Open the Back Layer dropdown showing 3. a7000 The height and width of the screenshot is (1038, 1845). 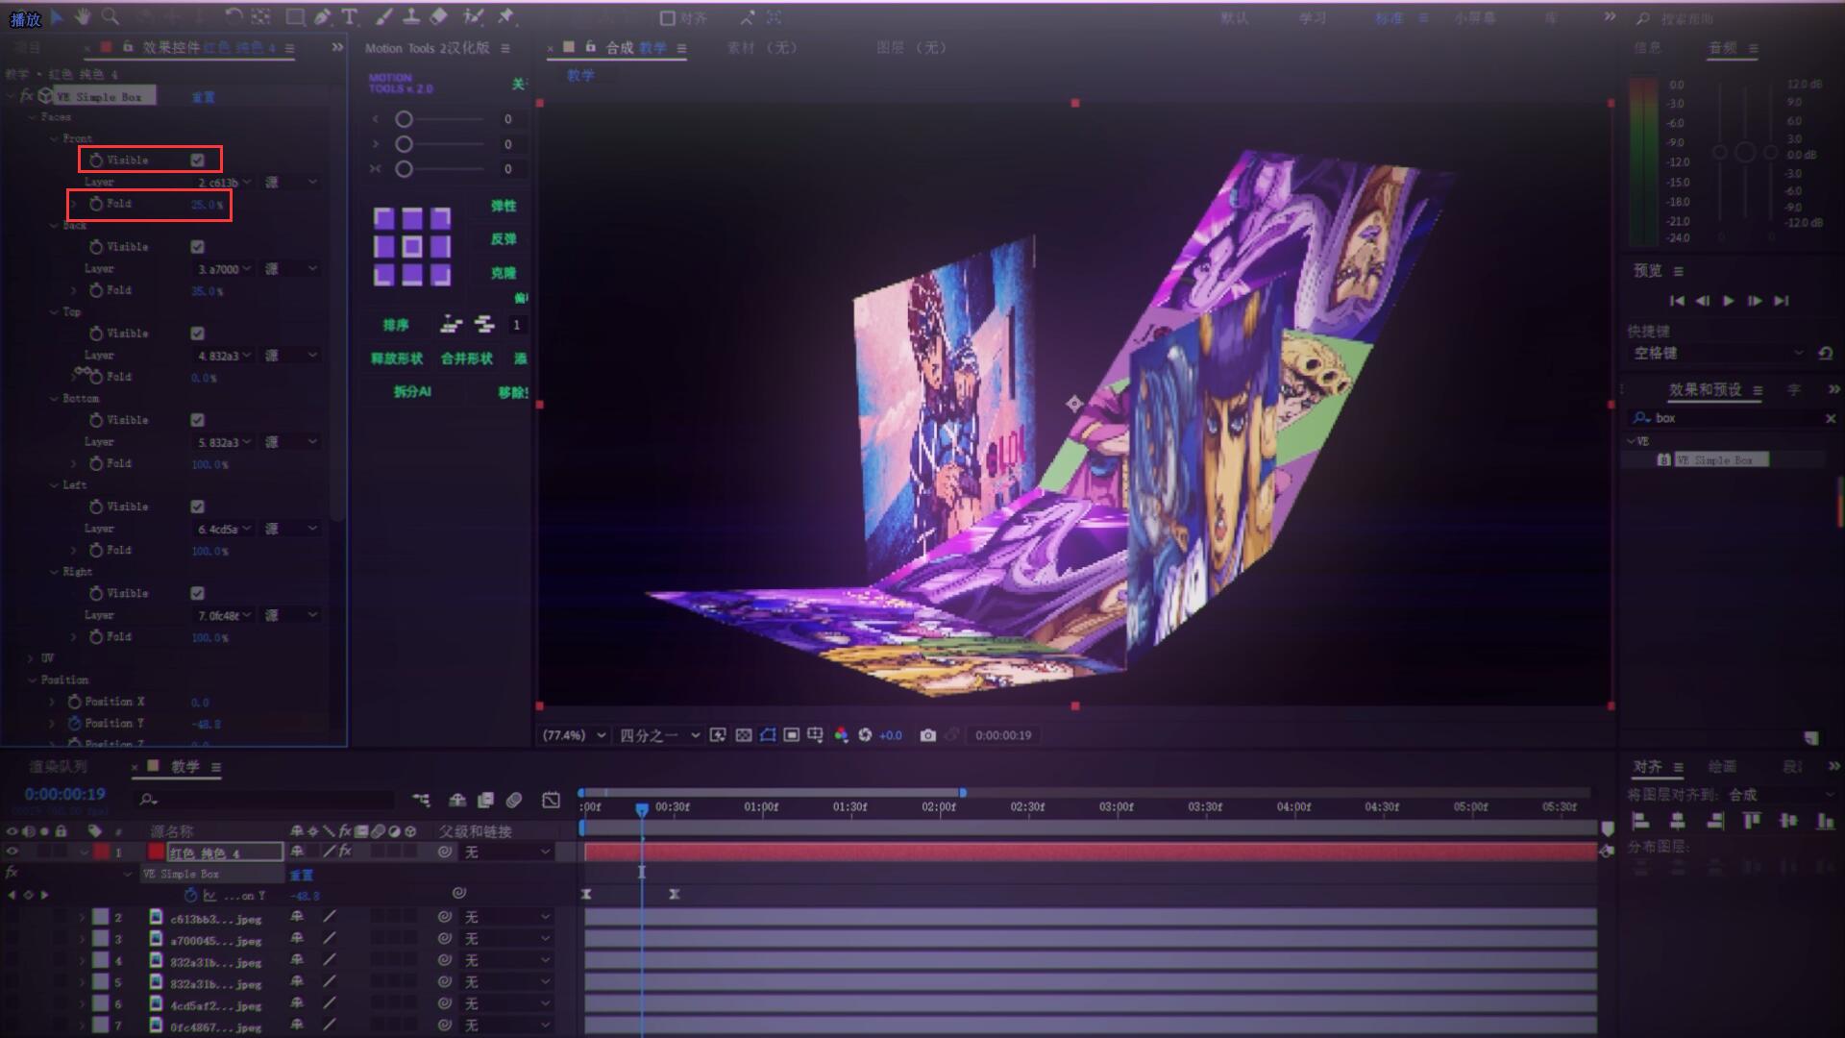pyautogui.click(x=224, y=269)
